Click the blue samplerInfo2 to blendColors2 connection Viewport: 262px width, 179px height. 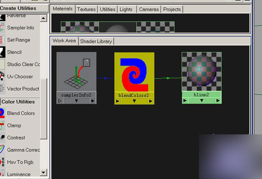click(105, 78)
